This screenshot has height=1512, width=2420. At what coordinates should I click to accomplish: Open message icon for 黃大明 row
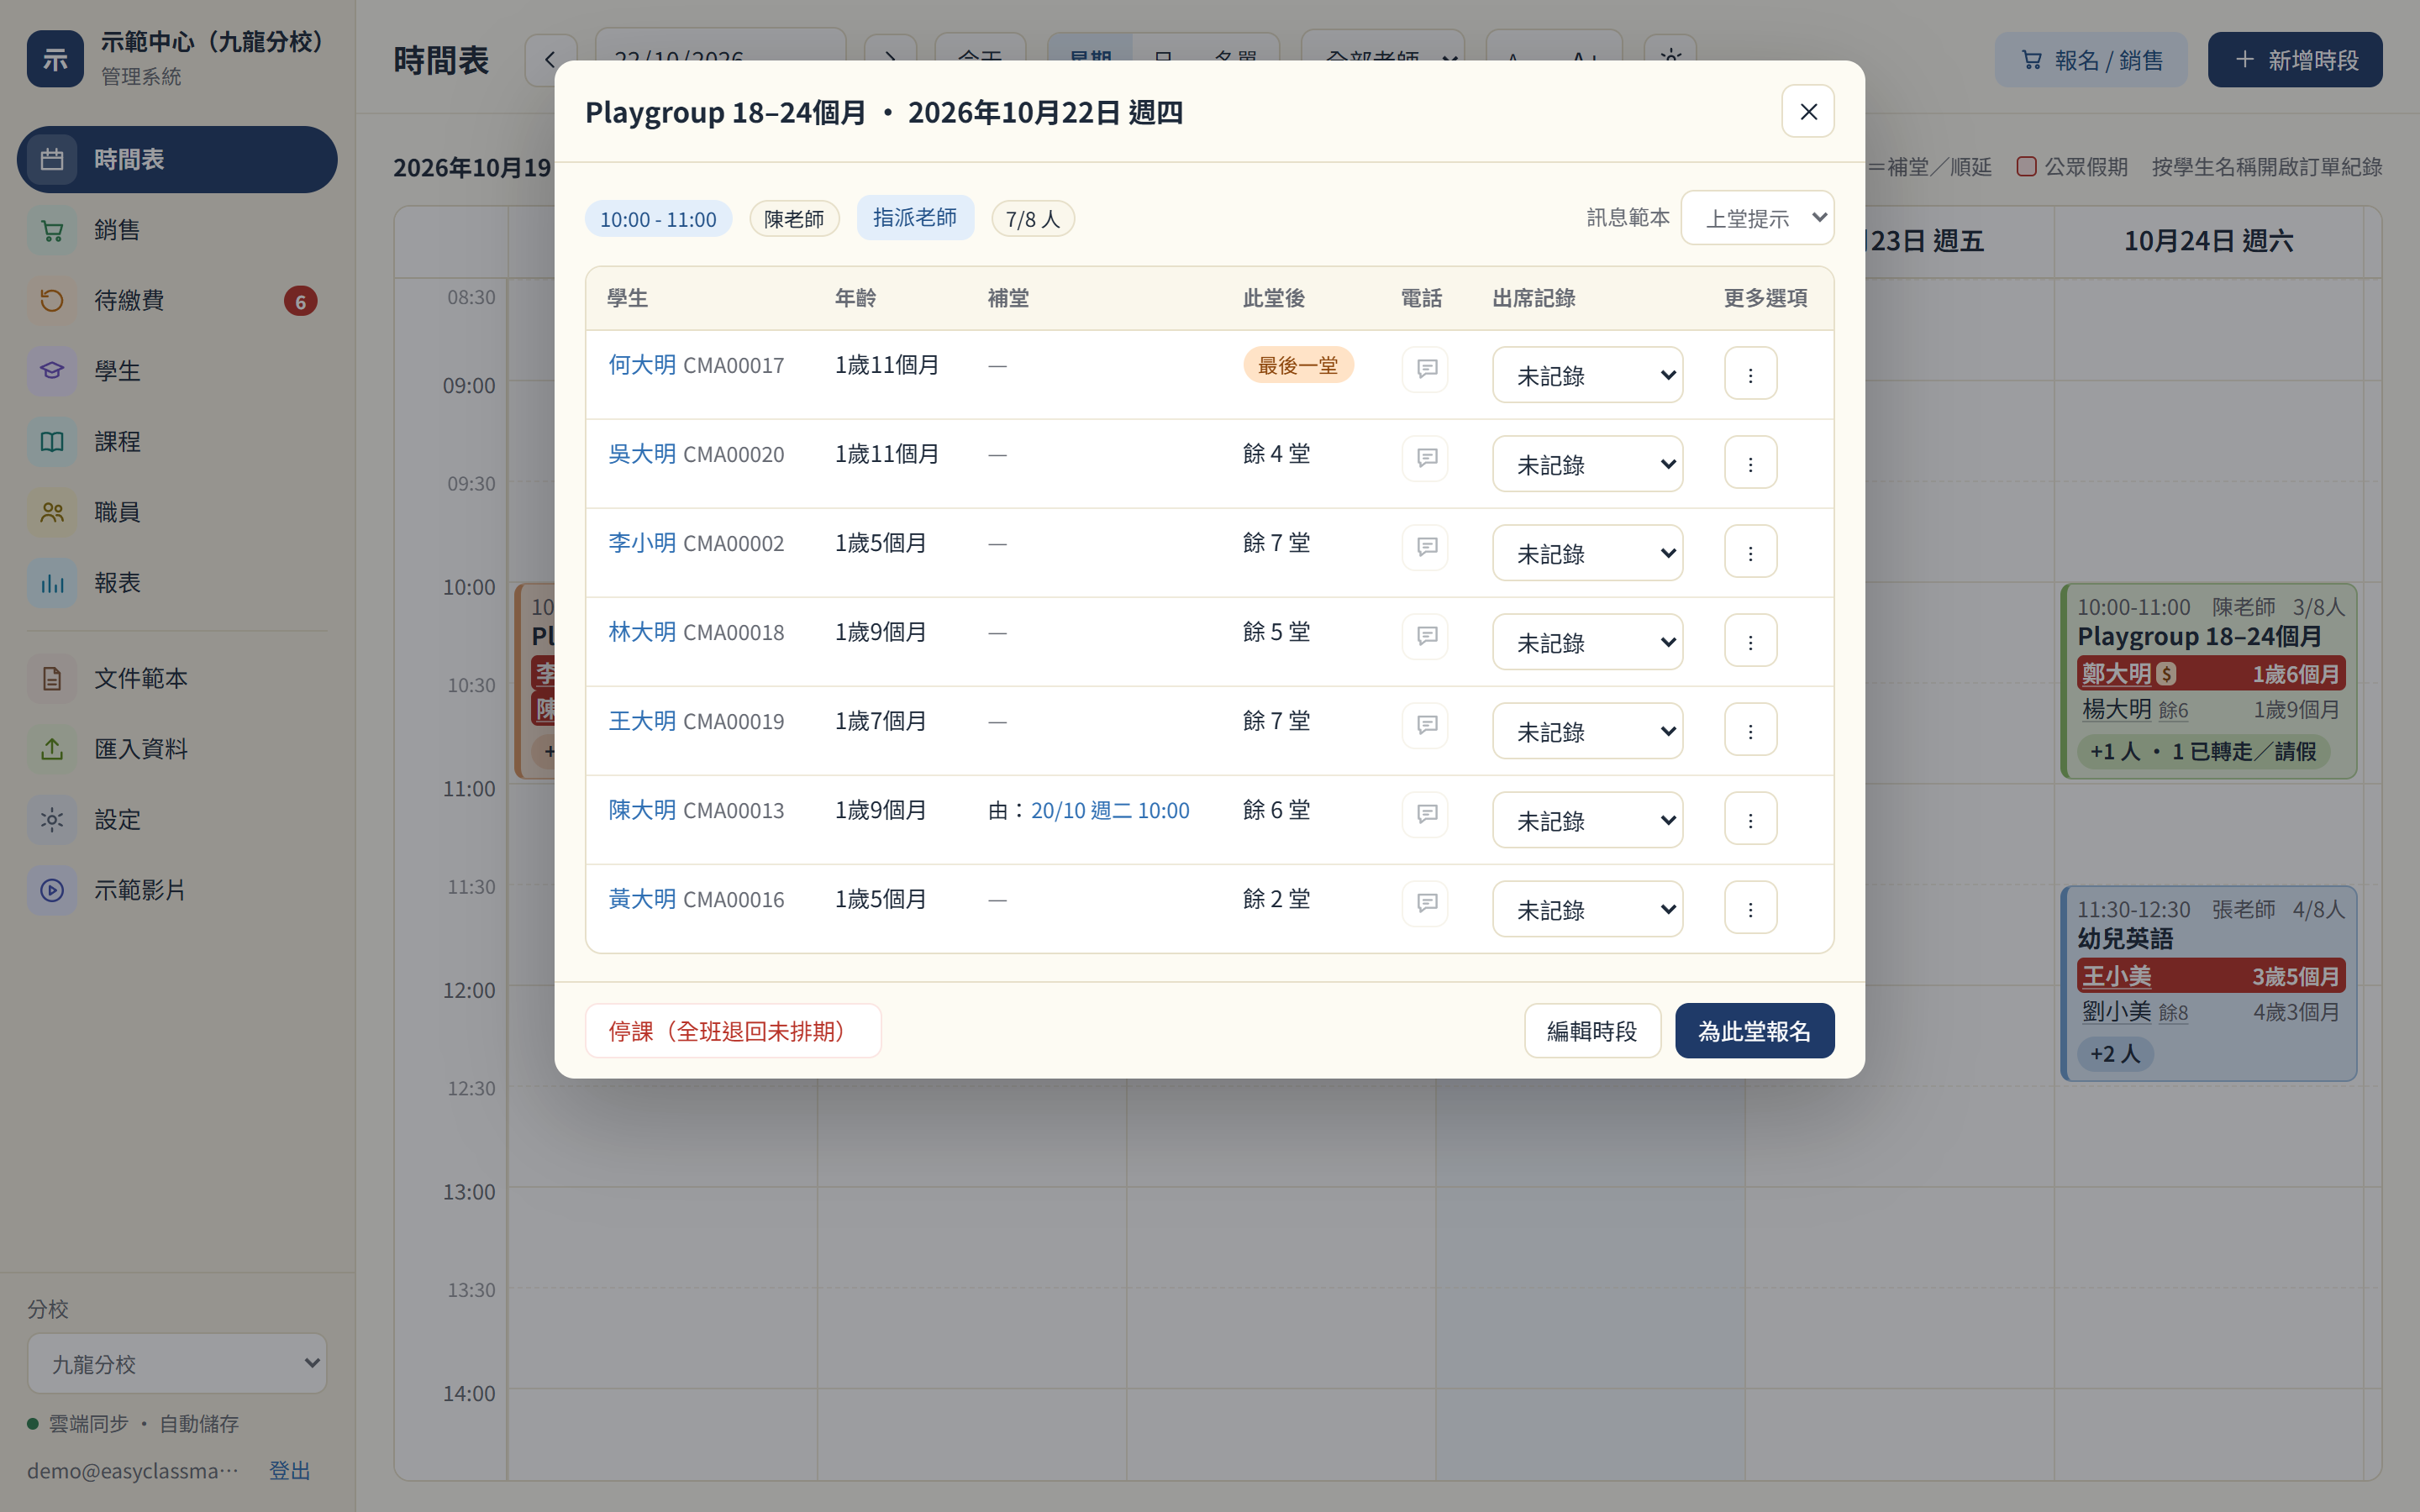pos(1425,904)
